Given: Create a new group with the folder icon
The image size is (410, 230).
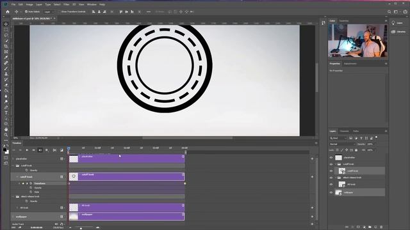Looking at the screenshot, I should point(370,227).
